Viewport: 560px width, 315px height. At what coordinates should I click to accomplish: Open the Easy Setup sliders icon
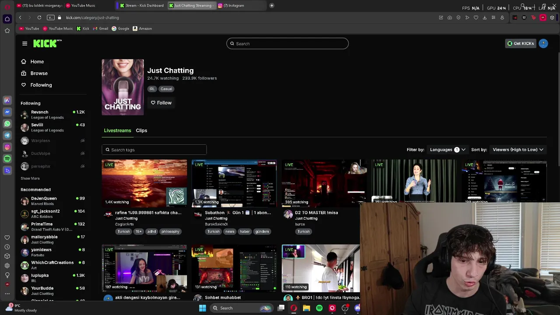click(493, 17)
